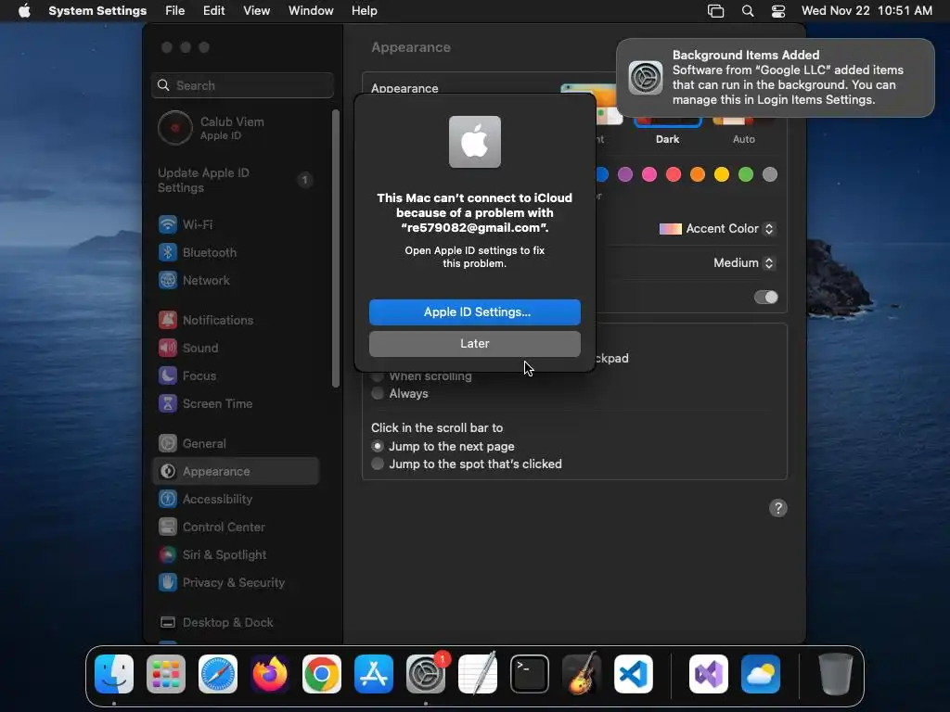Open Calub Viem Apple ID profile
This screenshot has height=712, width=950.
tap(237, 128)
